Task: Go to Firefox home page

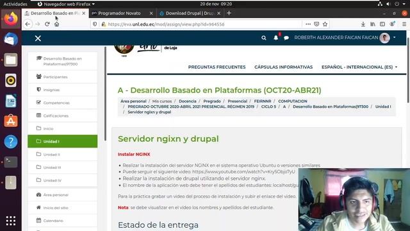Action: click(x=57, y=24)
